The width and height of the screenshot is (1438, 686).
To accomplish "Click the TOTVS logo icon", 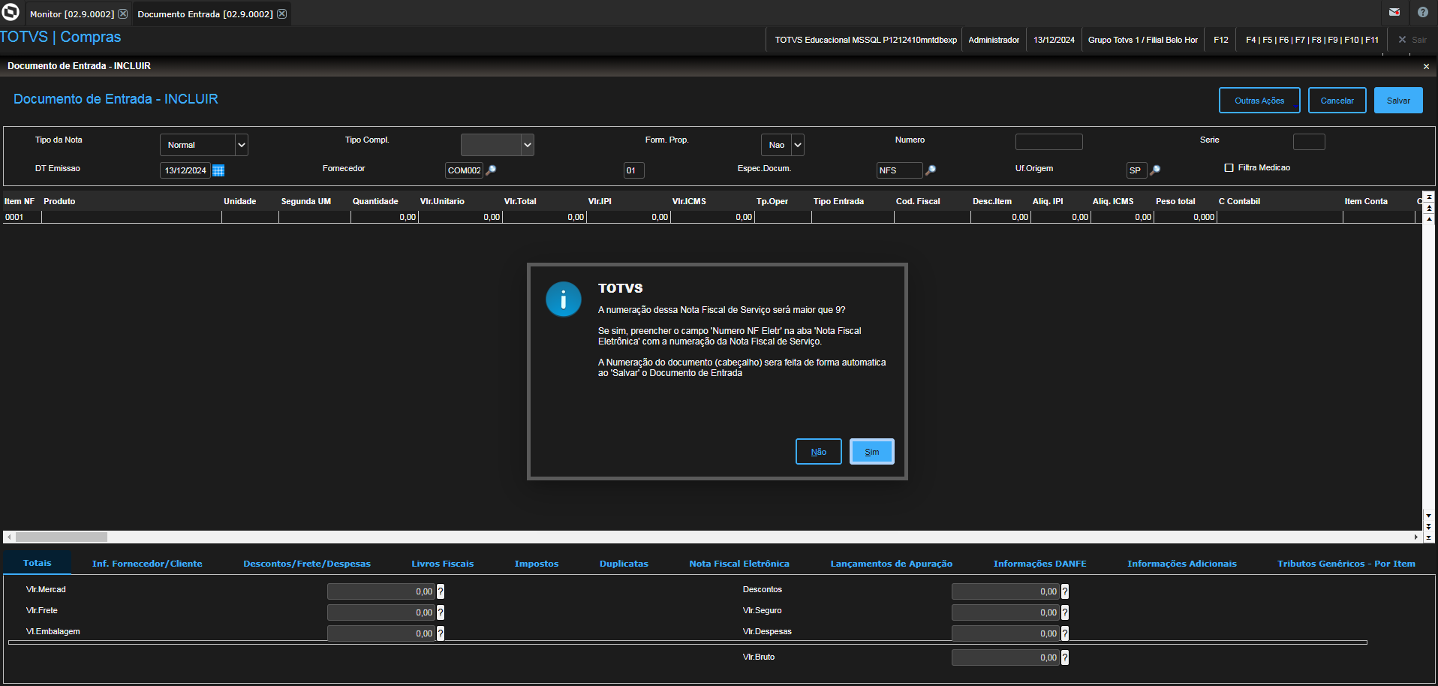I will 11,12.
